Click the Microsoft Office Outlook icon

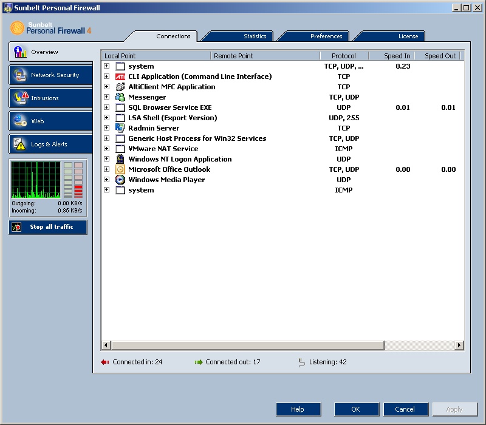[x=120, y=169]
